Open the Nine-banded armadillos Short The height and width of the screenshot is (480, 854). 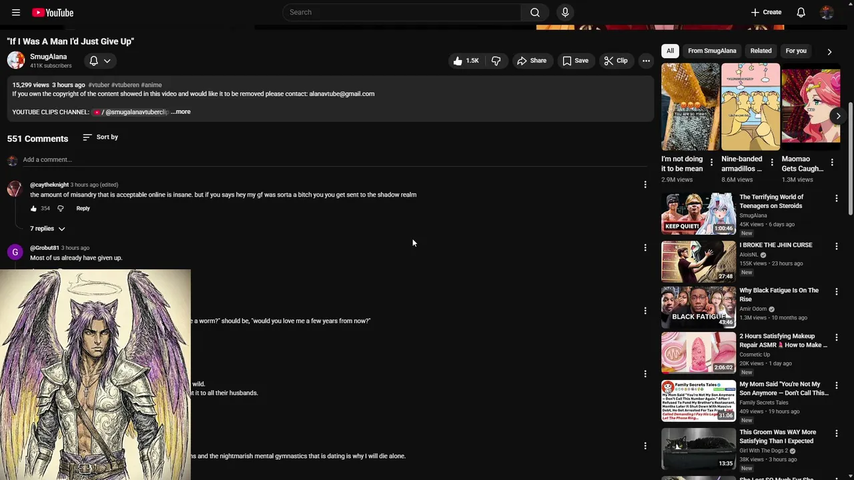751,107
